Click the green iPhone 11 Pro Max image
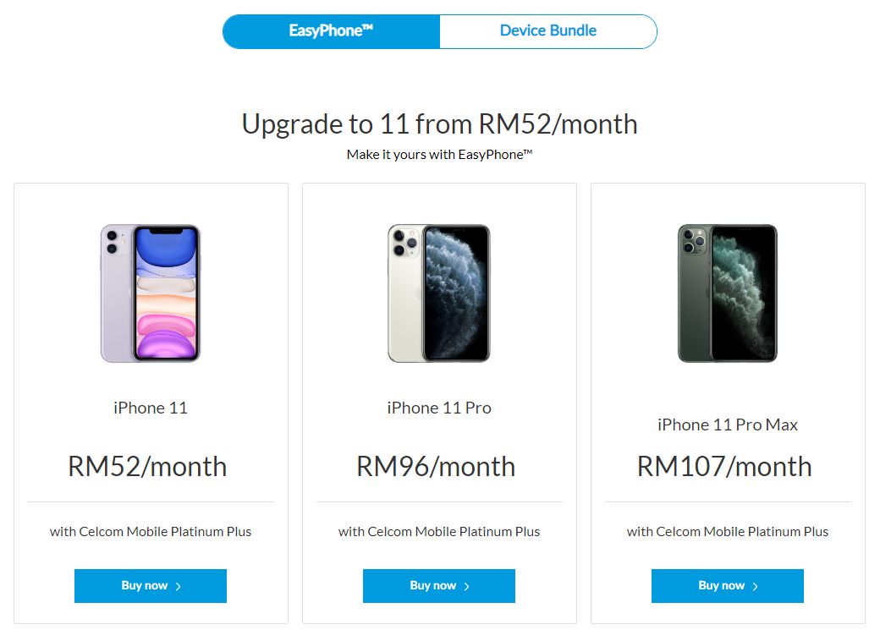 [x=728, y=293]
